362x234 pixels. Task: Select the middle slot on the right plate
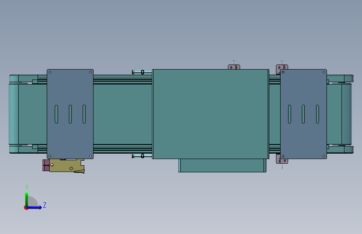[x=304, y=114]
